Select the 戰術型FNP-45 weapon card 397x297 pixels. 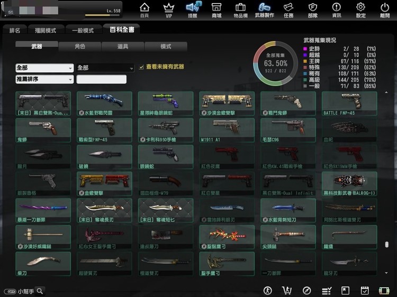[104, 130]
